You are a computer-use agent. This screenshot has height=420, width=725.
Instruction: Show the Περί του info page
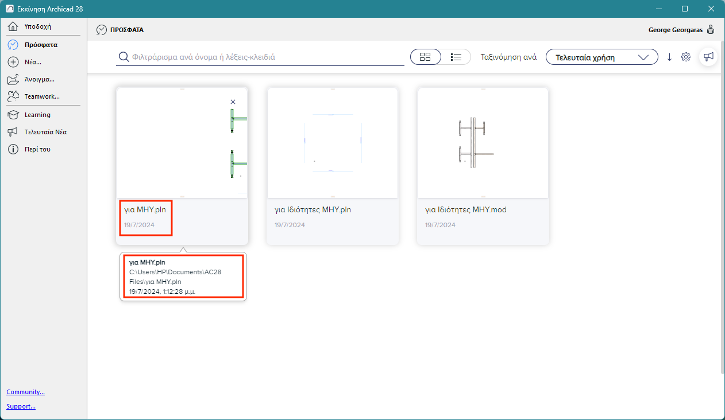pyautogui.click(x=37, y=149)
